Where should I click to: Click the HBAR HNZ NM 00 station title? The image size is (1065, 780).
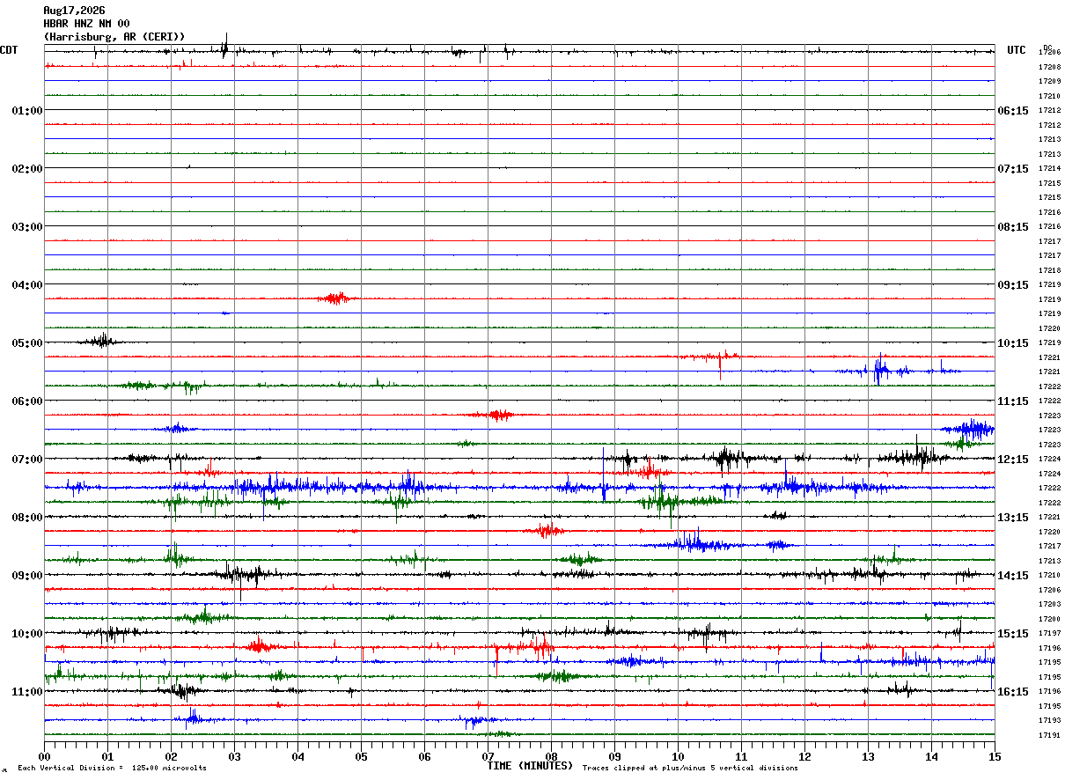(86, 24)
